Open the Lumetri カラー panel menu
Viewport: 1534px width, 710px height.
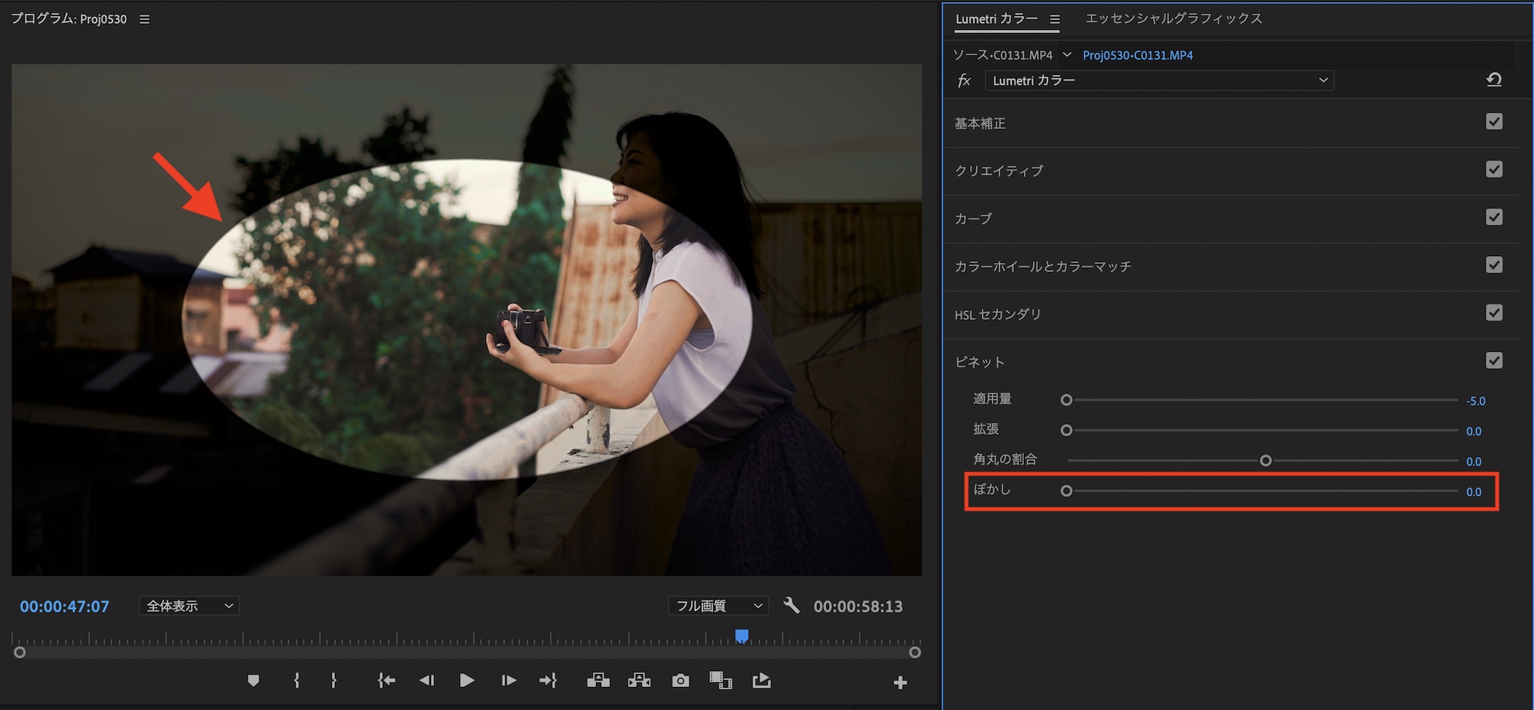1055,19
